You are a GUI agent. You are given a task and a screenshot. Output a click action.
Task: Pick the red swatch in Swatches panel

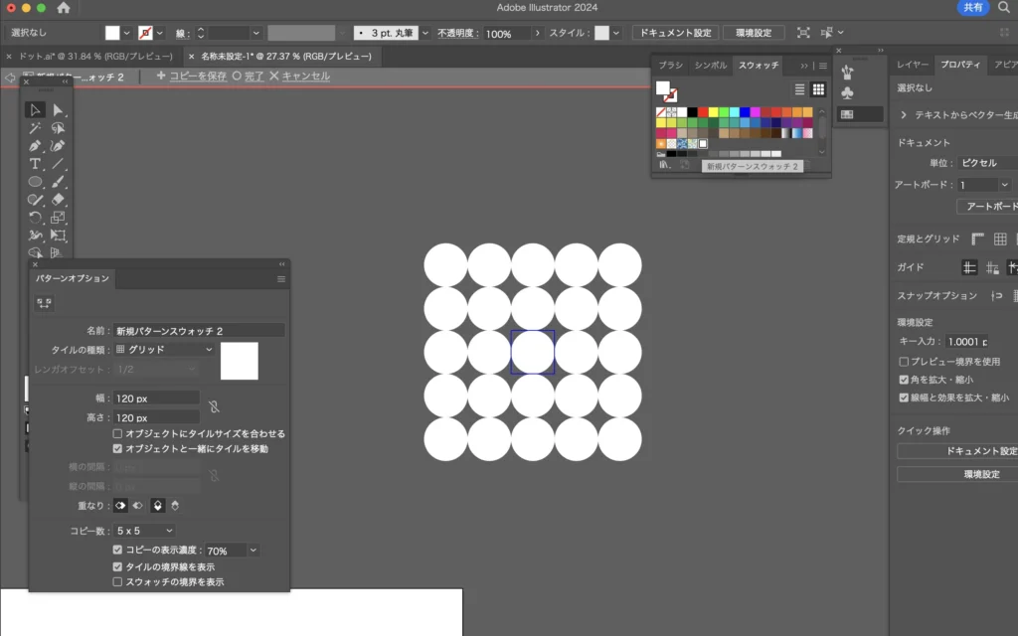[x=703, y=112]
